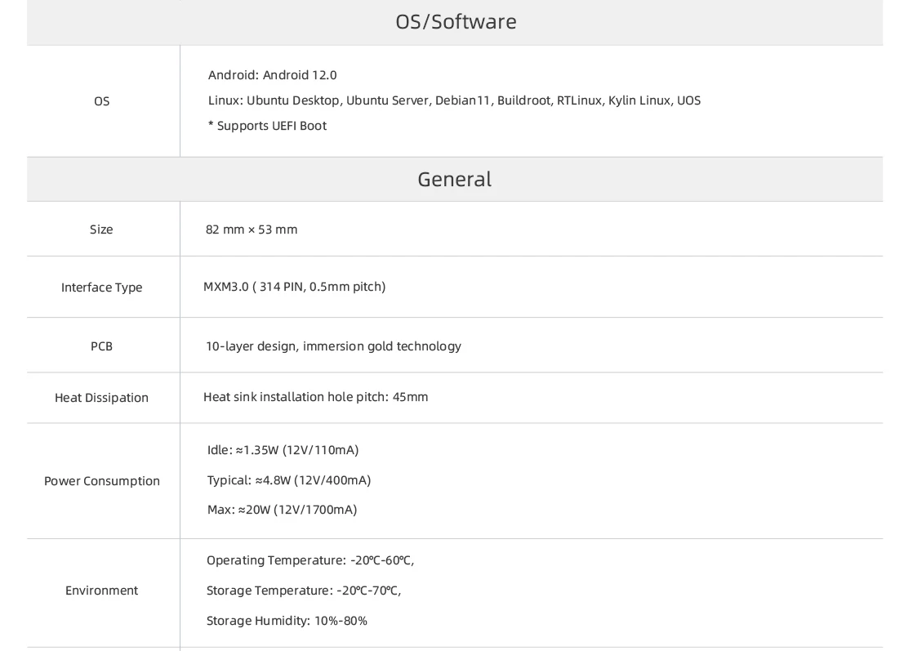The image size is (913, 651).
Task: Click the Typical power consumption line
Action: [x=289, y=480]
